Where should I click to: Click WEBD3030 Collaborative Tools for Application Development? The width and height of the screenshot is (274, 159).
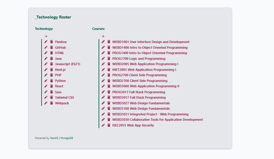(158, 120)
